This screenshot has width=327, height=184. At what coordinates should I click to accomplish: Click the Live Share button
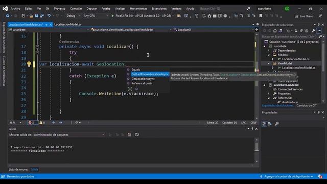(x=304, y=16)
